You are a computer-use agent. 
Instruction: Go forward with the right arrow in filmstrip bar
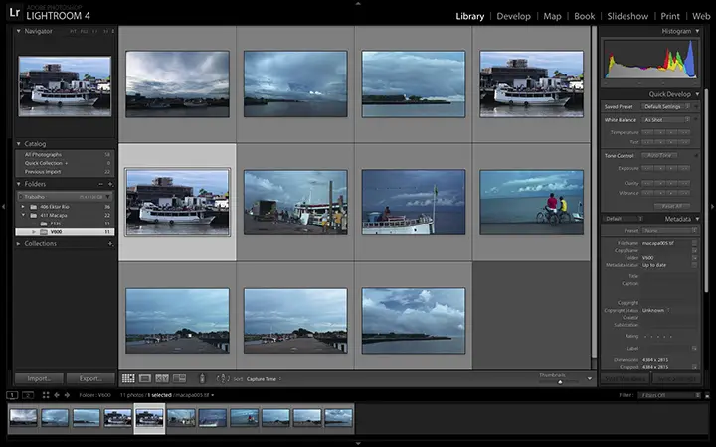pos(68,395)
